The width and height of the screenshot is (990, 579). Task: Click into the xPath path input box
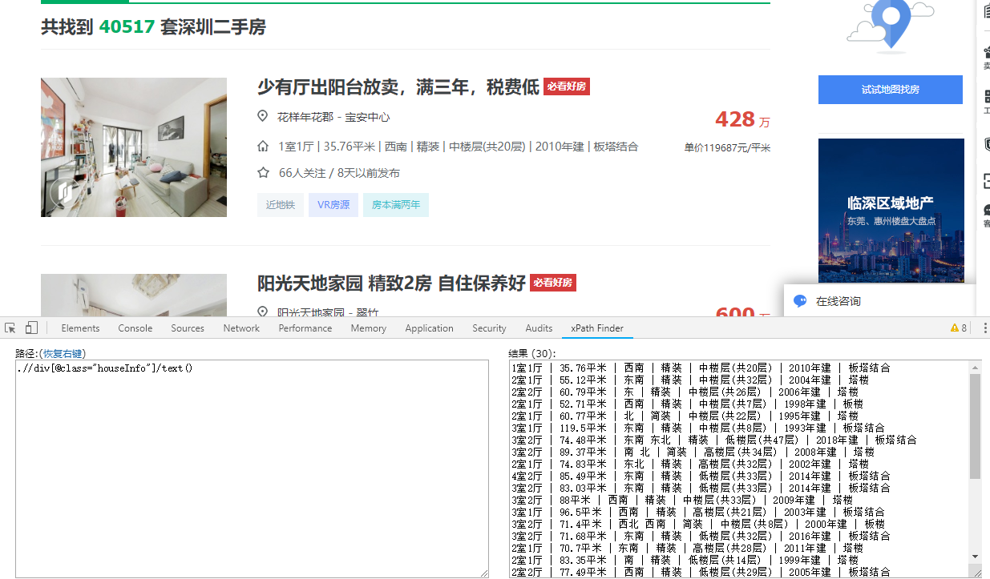click(x=252, y=468)
